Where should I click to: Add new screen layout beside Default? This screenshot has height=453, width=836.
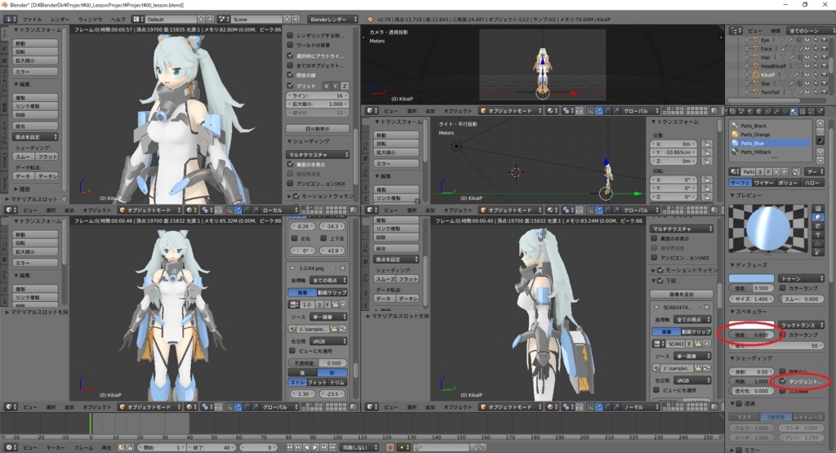(x=201, y=20)
